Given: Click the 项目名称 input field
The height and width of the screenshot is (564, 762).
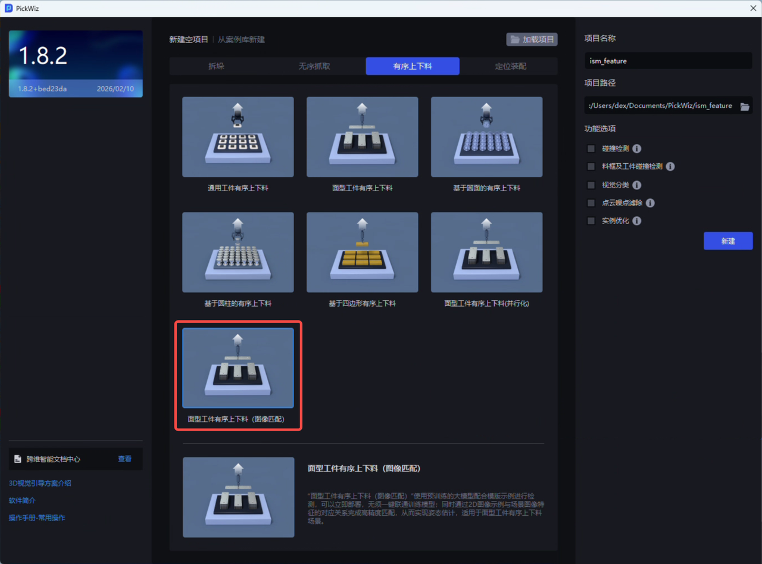Looking at the screenshot, I should click(668, 61).
